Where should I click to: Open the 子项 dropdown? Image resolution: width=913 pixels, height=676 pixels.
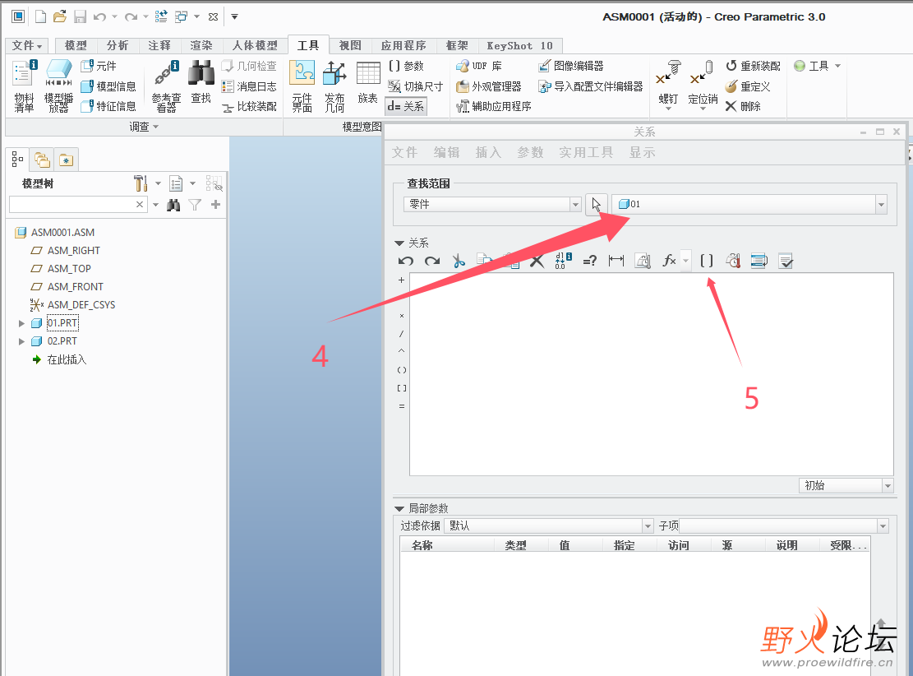[x=883, y=526]
